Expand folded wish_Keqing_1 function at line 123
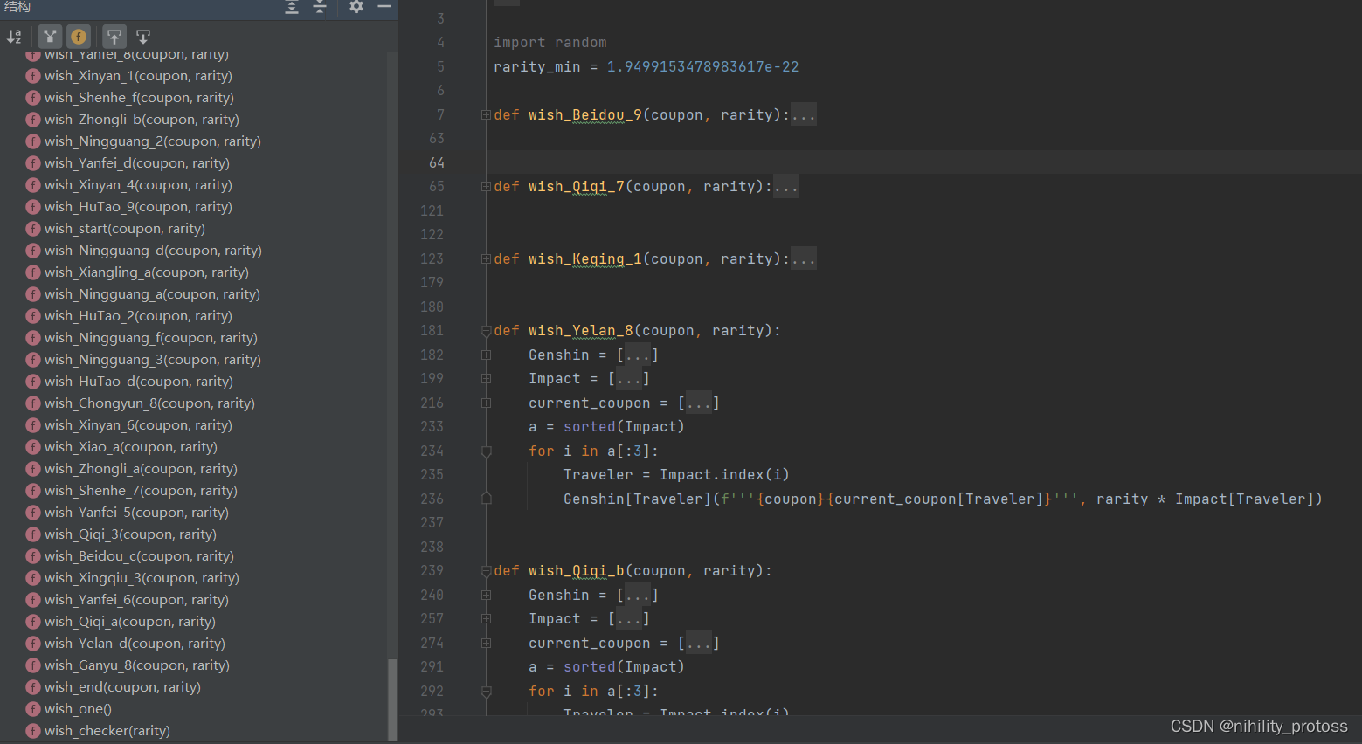Viewport: 1362px width, 744px height. pyautogui.click(x=486, y=258)
